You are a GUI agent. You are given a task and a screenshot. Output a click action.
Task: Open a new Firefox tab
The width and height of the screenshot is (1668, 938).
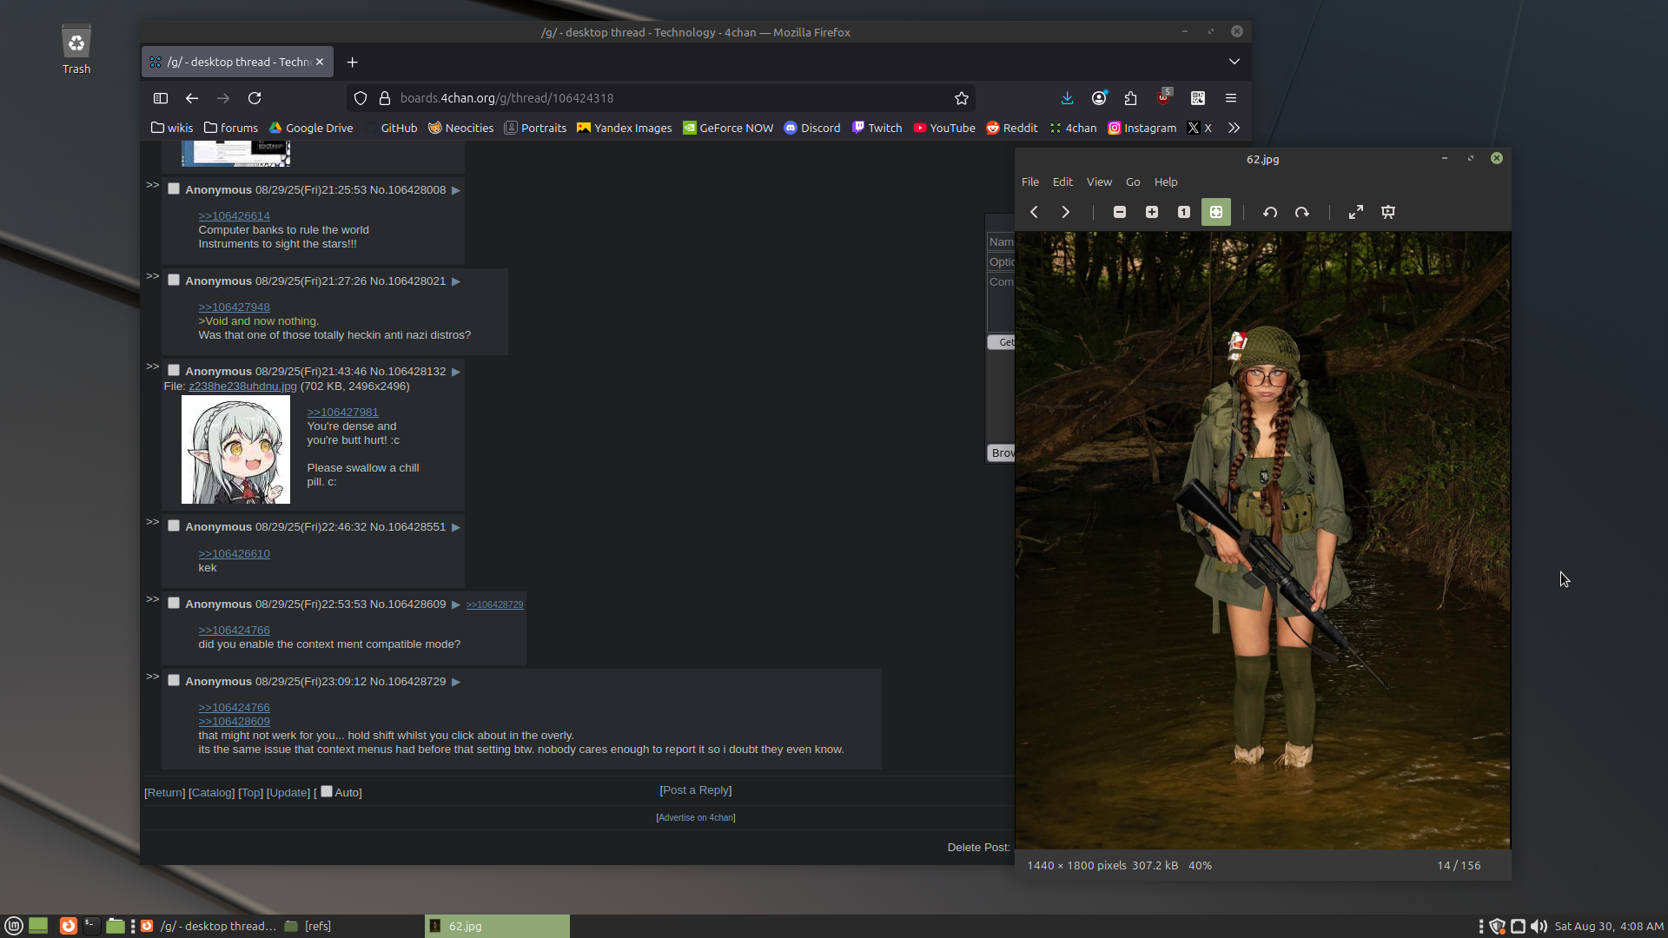tap(352, 62)
